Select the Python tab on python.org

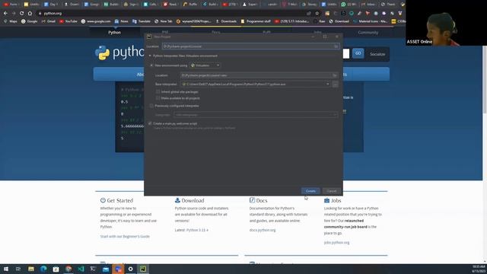click(115, 32)
